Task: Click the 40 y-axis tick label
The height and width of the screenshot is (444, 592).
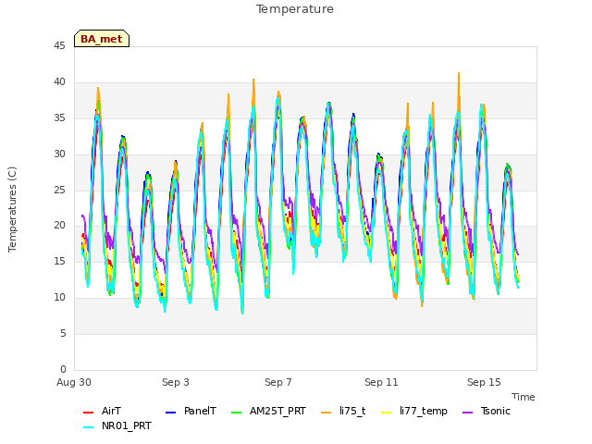Action: 59,82
